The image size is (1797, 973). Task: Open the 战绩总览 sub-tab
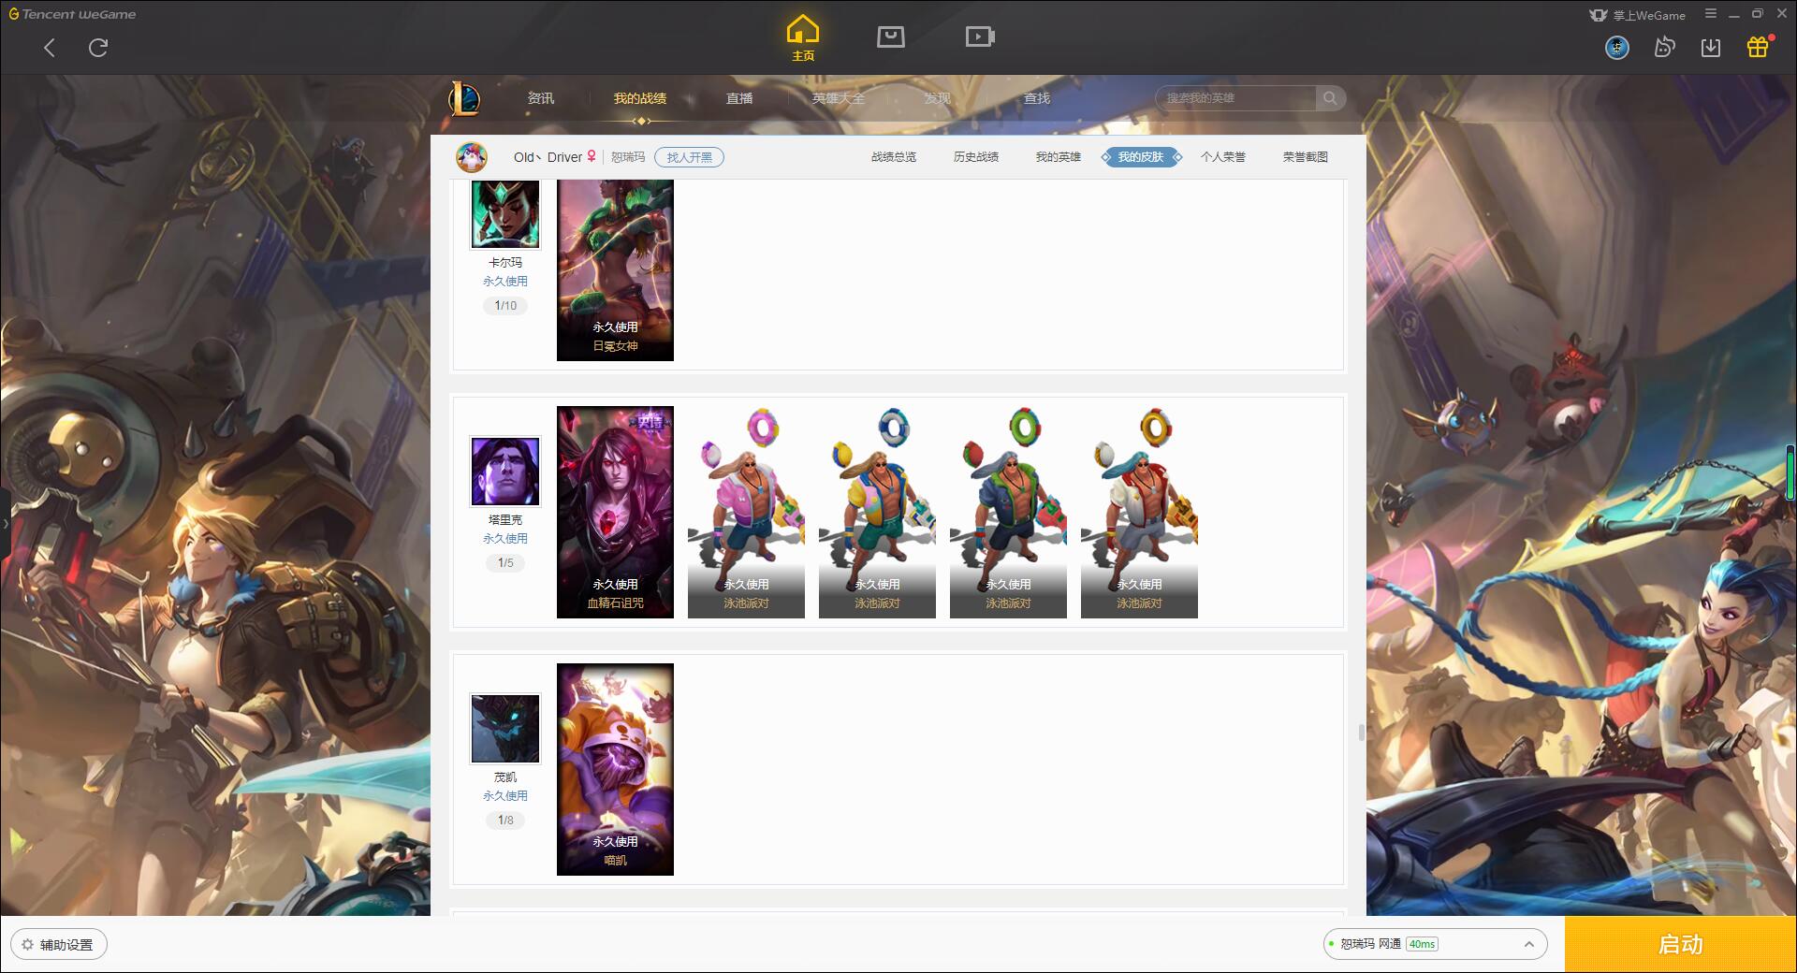[x=894, y=157]
